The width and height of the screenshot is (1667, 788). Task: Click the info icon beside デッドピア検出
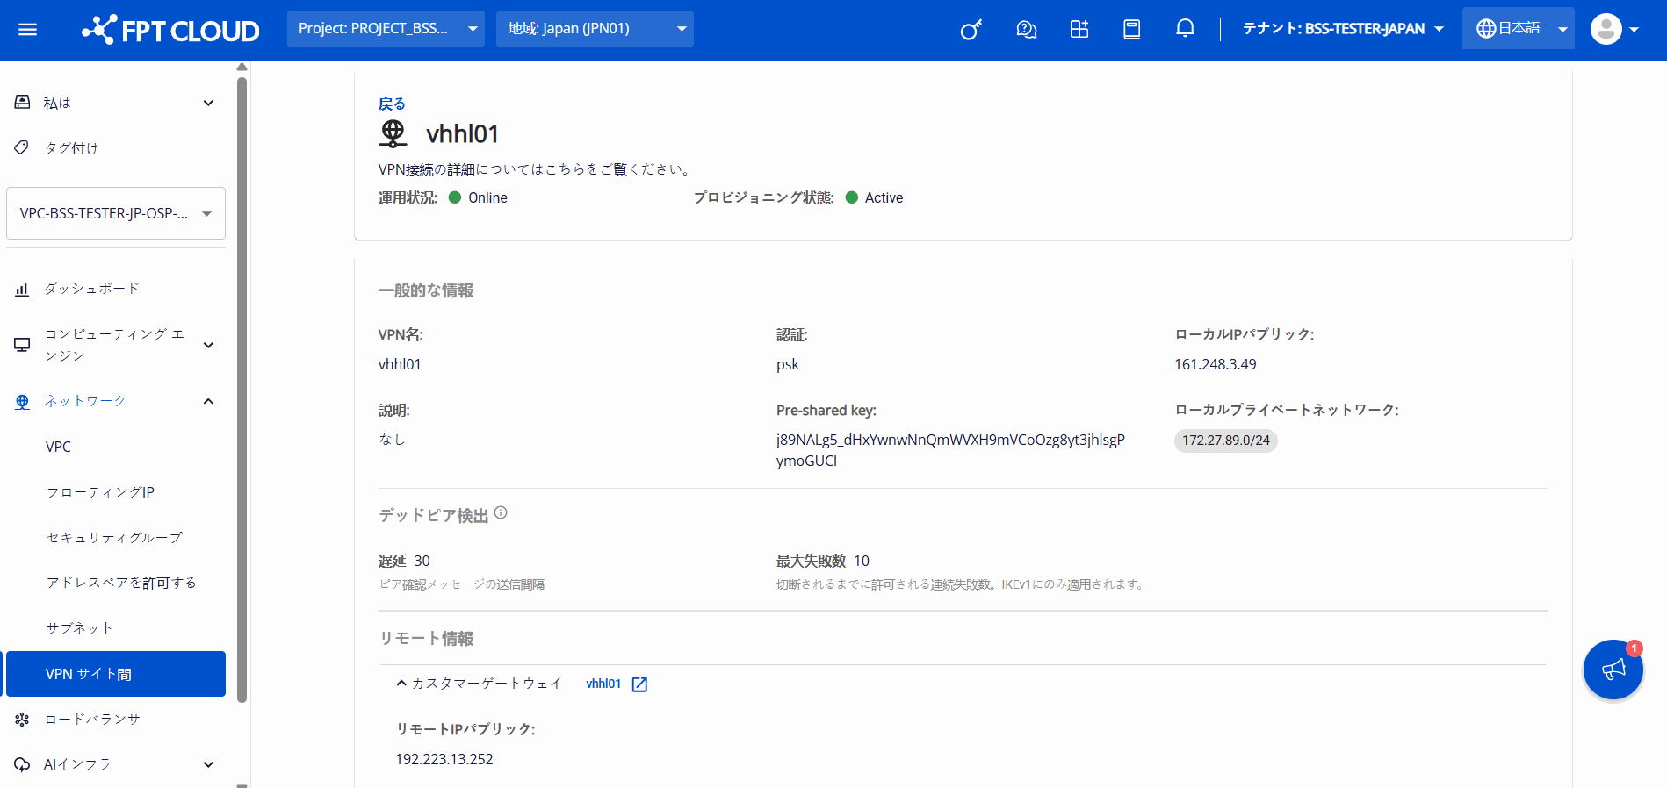tap(501, 512)
